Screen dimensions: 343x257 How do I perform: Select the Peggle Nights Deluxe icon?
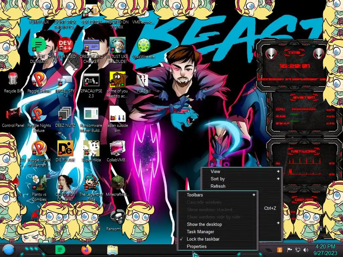pyautogui.click(x=39, y=114)
